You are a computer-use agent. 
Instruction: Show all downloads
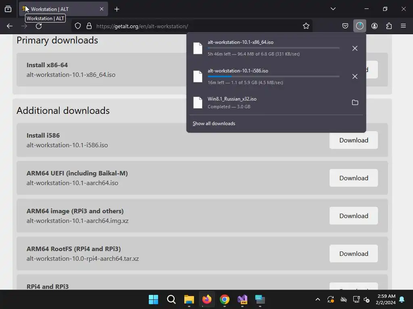(x=214, y=124)
